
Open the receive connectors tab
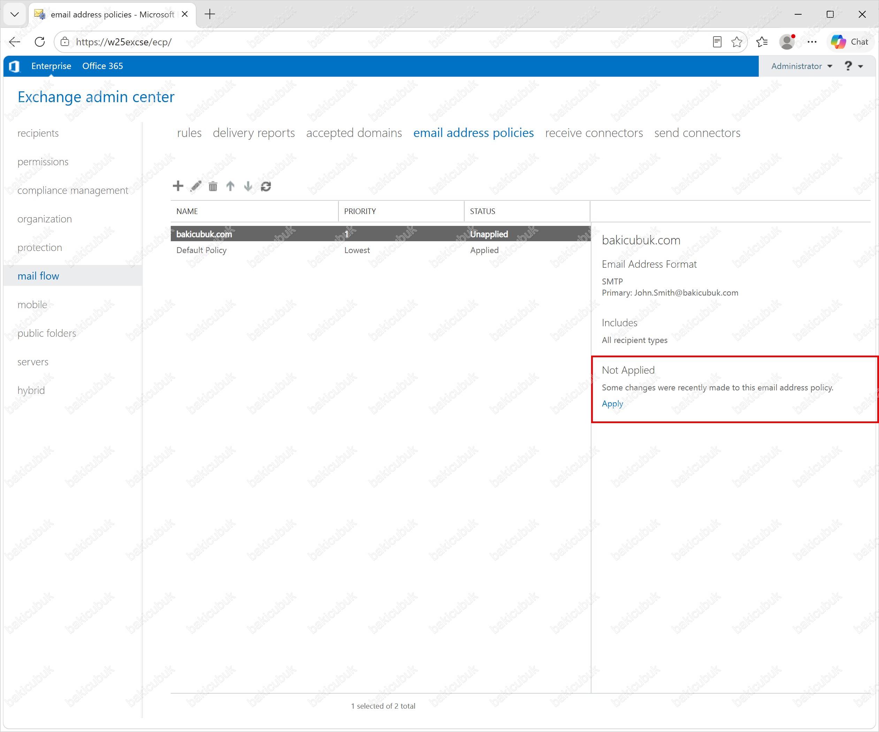[x=594, y=133]
